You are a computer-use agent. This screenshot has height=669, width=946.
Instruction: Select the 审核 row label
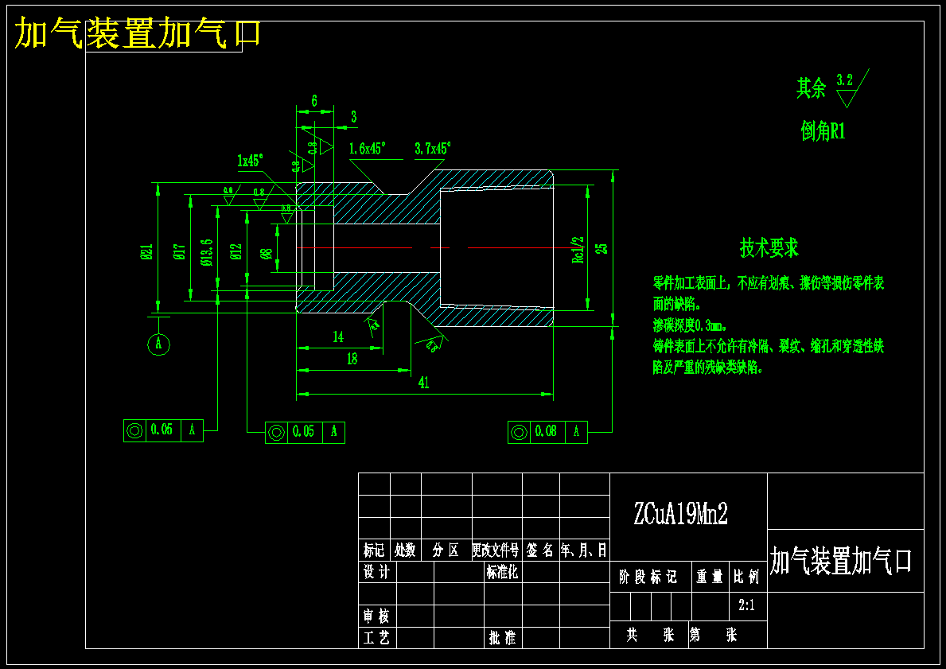tap(377, 616)
